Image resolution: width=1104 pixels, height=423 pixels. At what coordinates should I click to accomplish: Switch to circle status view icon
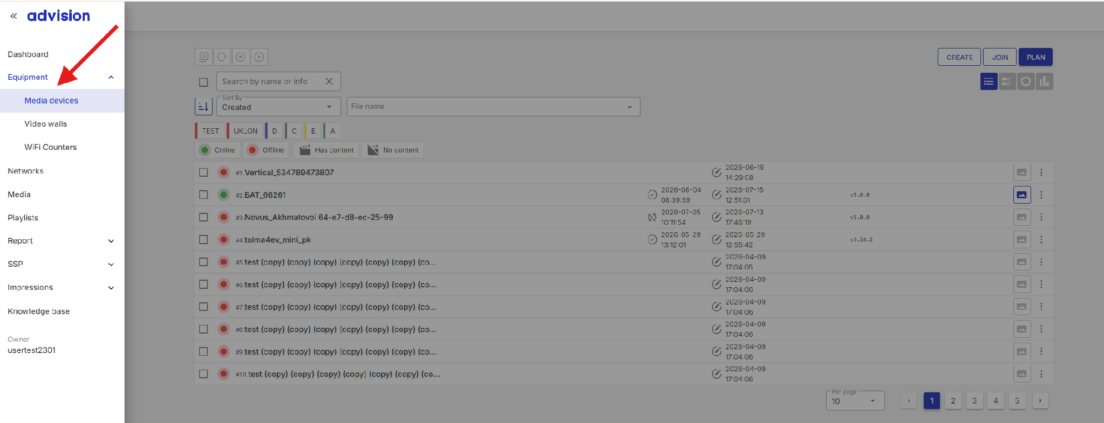[x=1026, y=81]
